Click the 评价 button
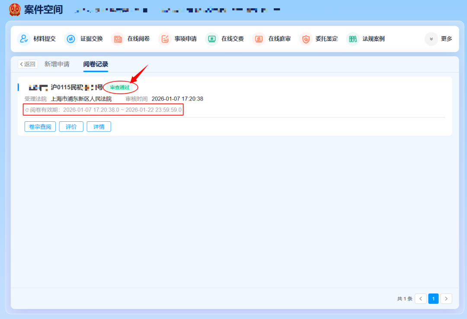The height and width of the screenshot is (319, 467). [x=71, y=126]
